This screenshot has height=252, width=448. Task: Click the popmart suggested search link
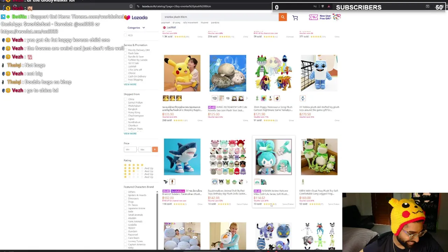166,23
